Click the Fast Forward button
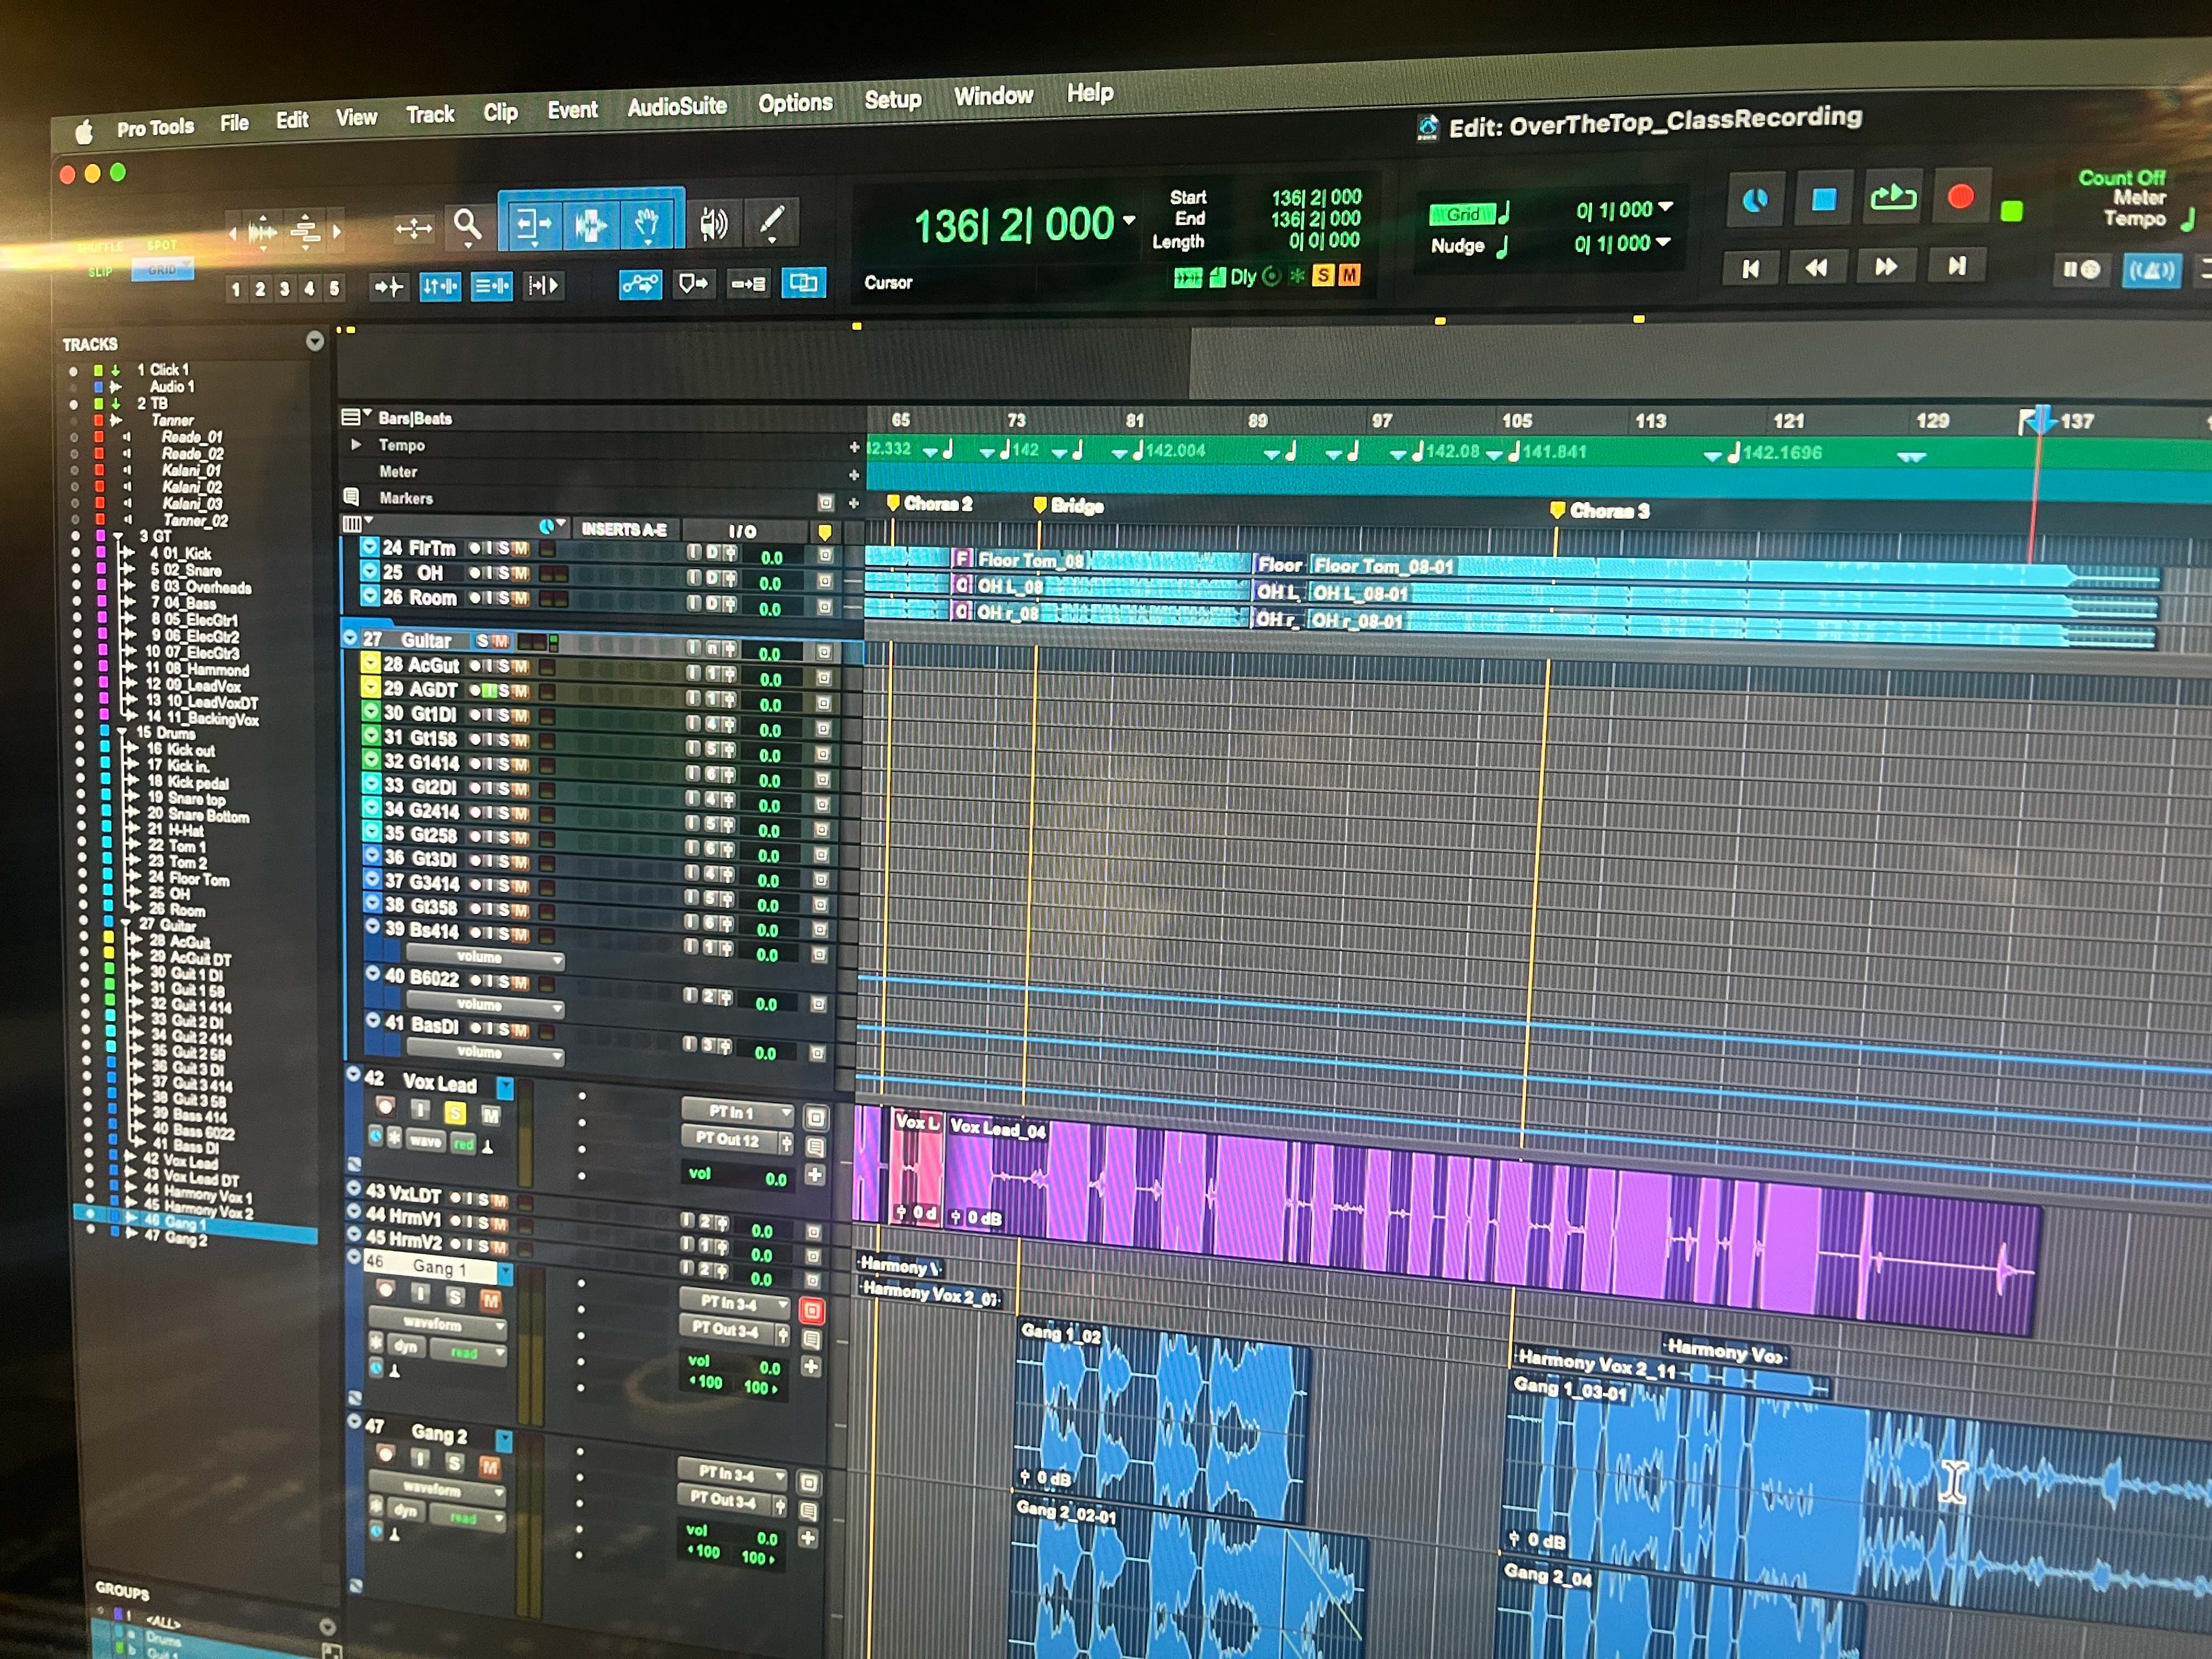Screen dimensions: 2212x1659 pyautogui.click(x=1886, y=267)
